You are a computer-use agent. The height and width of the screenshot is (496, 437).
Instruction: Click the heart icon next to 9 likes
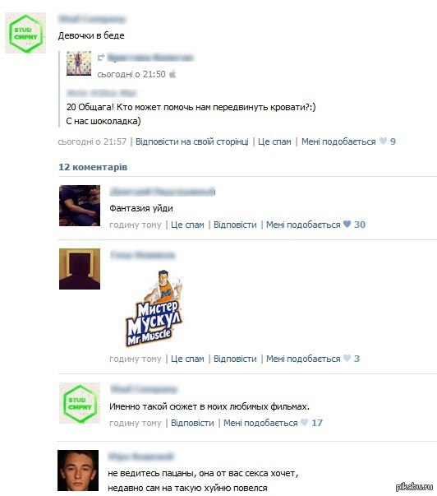pos(383,141)
